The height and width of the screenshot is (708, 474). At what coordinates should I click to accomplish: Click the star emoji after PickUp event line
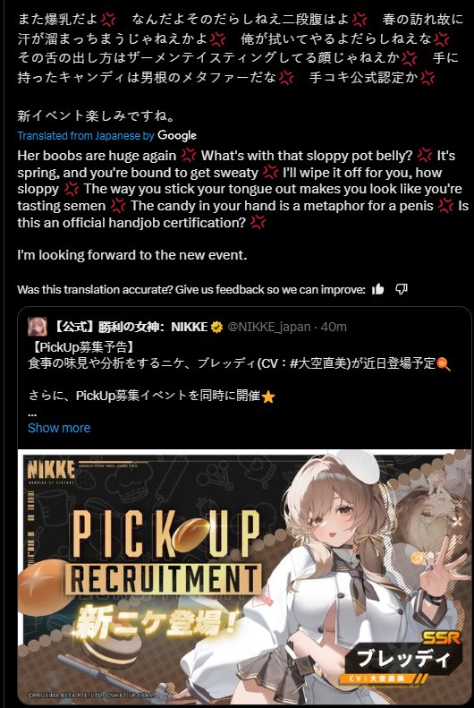point(268,397)
